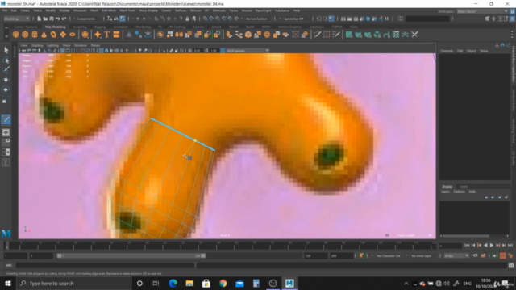Toggle the viewport grid display

pos(62,50)
